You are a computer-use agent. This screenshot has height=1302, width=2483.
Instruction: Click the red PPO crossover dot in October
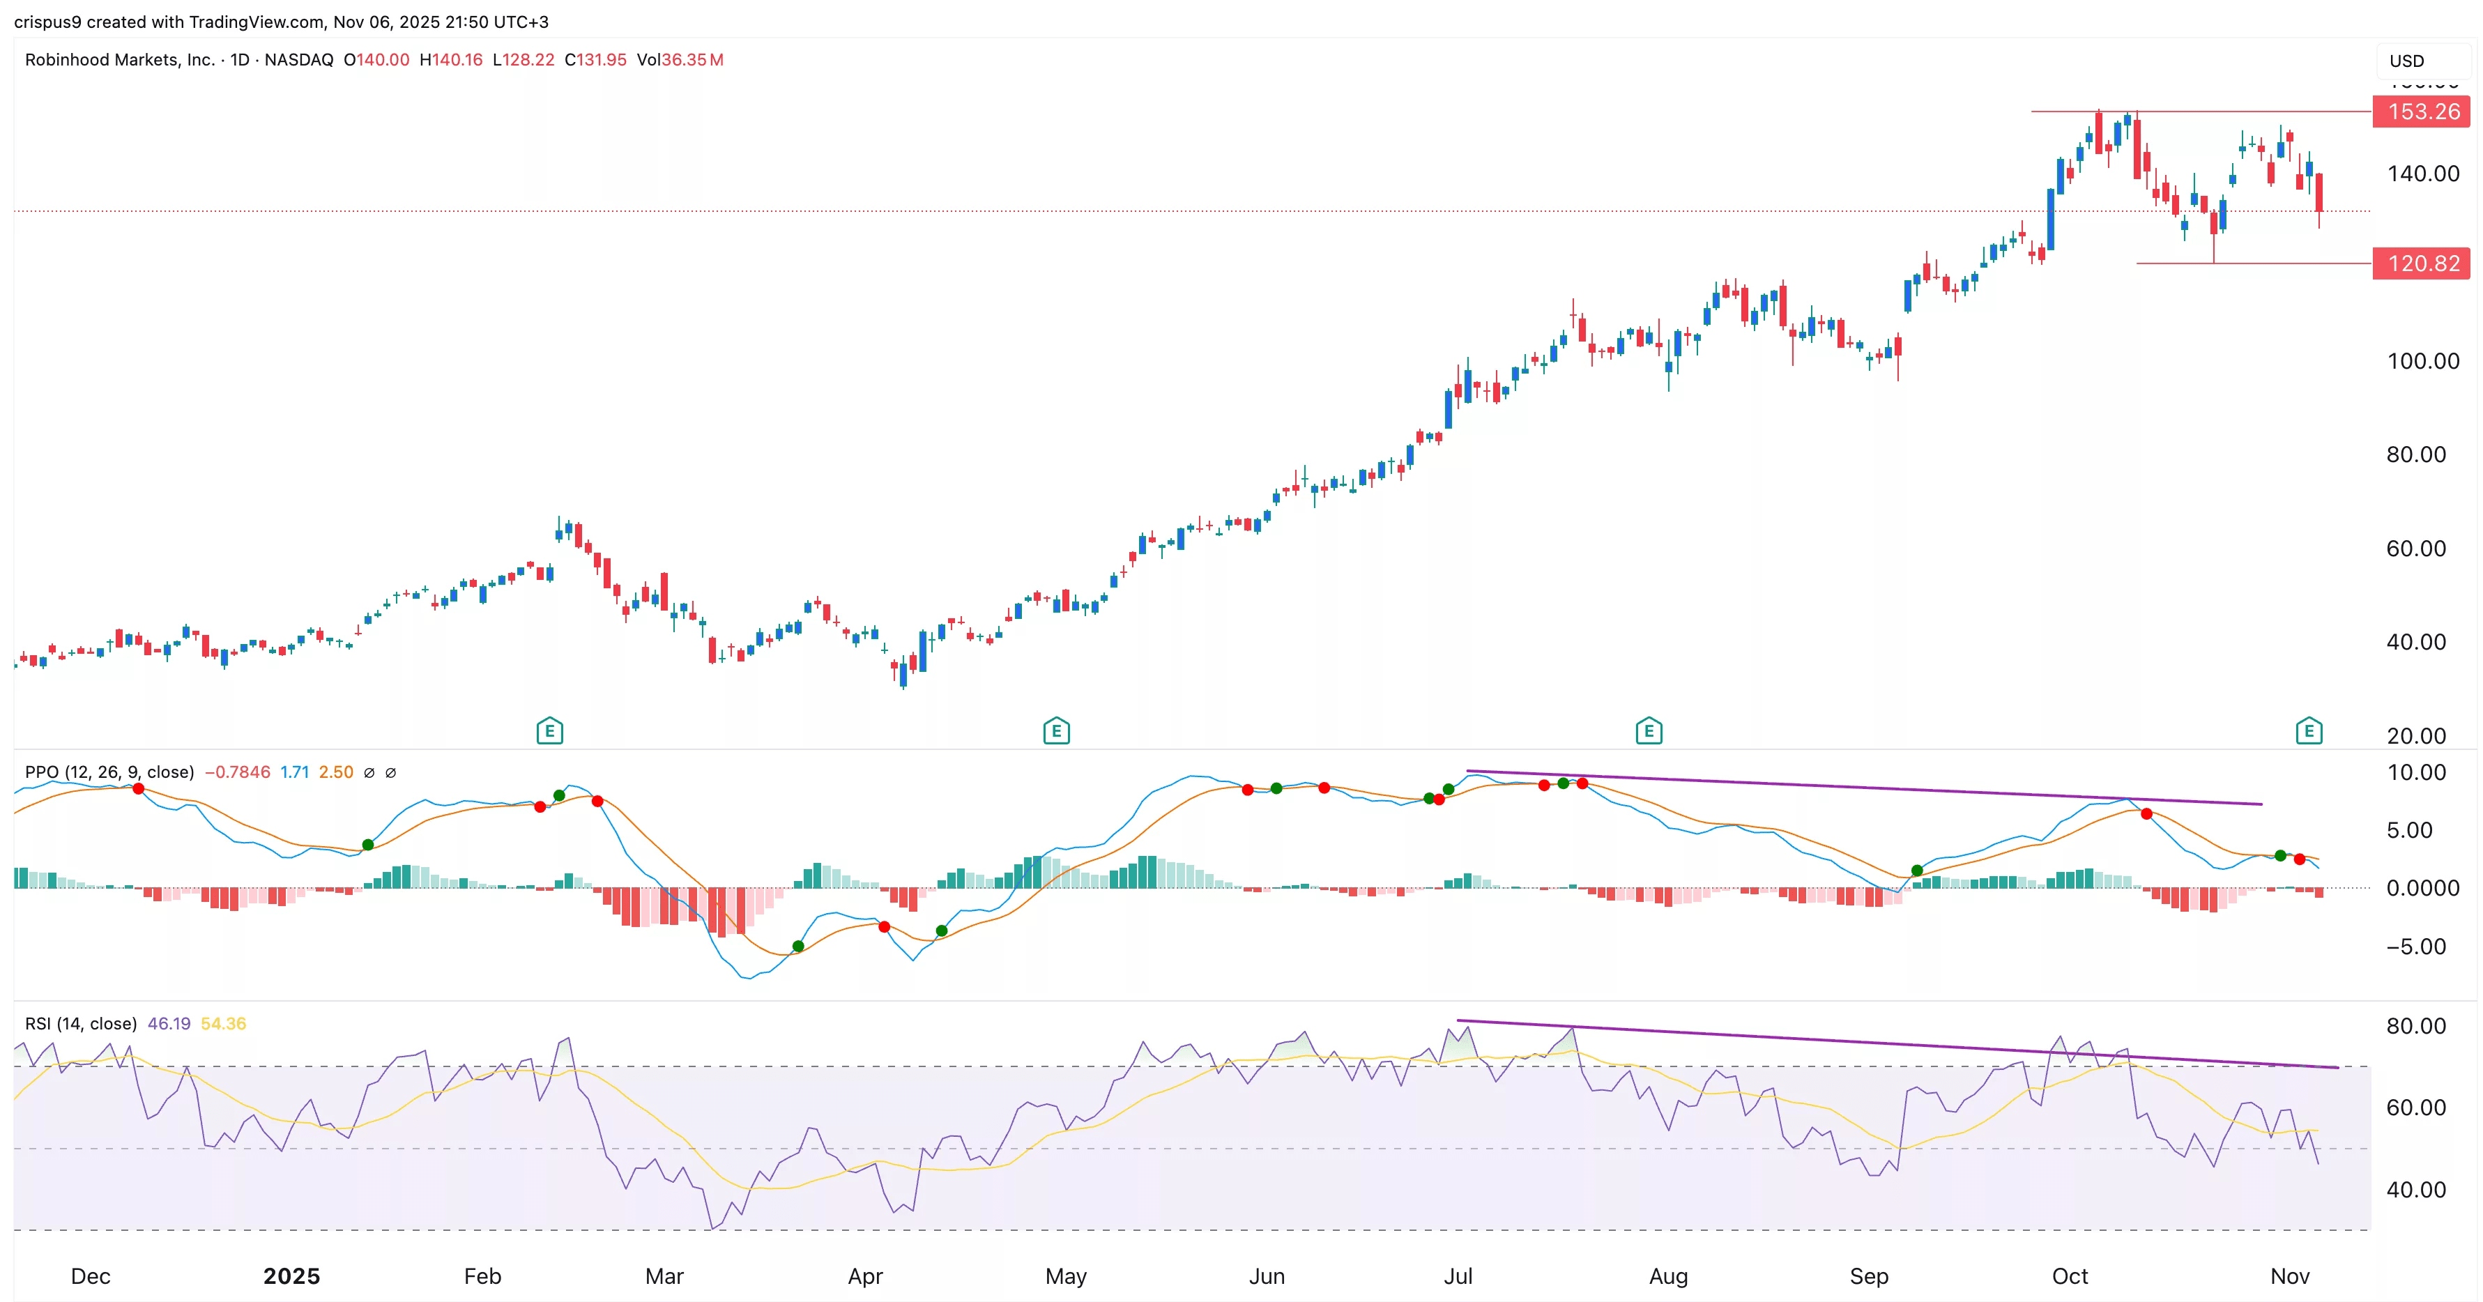[x=2146, y=813]
